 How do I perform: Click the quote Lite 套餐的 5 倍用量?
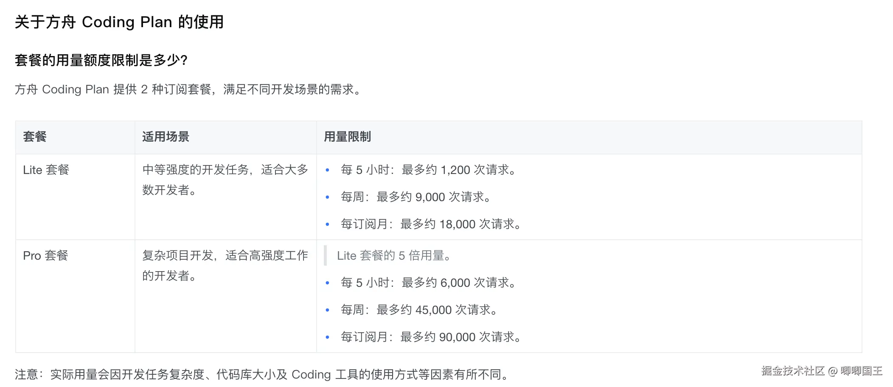[394, 255]
